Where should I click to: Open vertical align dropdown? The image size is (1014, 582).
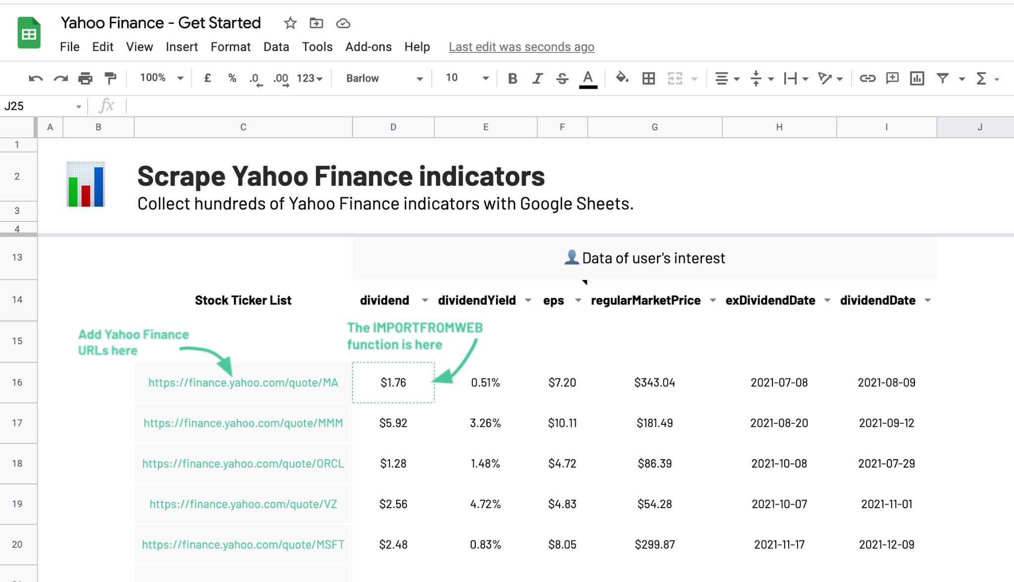click(x=761, y=78)
